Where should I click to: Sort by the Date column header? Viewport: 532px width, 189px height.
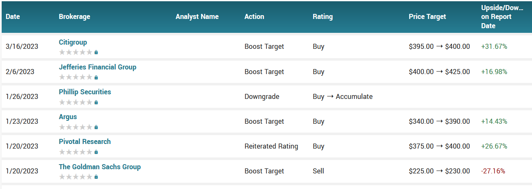tap(13, 17)
